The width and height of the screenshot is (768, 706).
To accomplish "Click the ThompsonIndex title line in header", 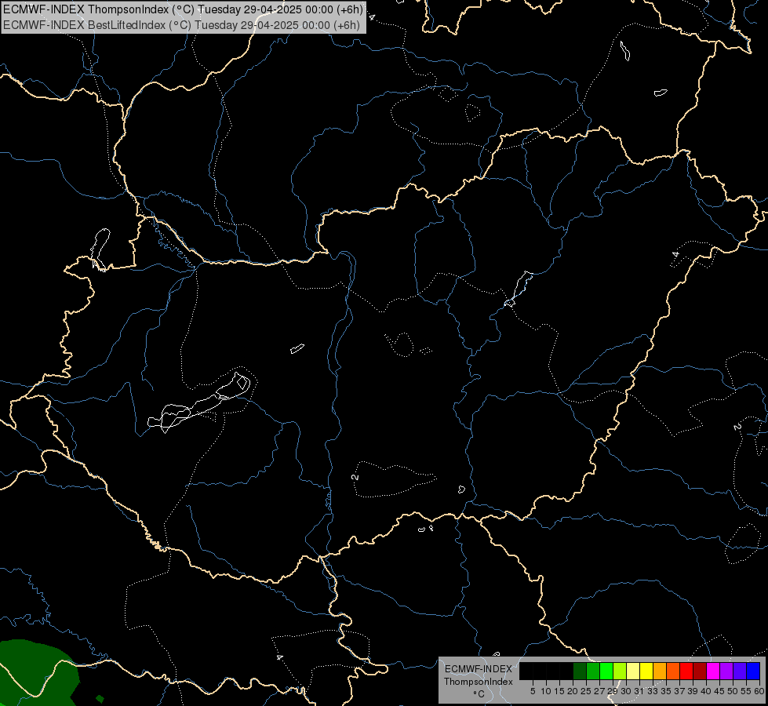I will (183, 9).
